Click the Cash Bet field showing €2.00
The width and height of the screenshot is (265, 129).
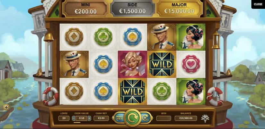click(x=101, y=118)
